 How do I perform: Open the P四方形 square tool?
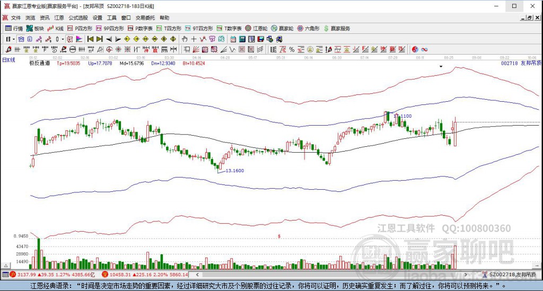(80, 29)
